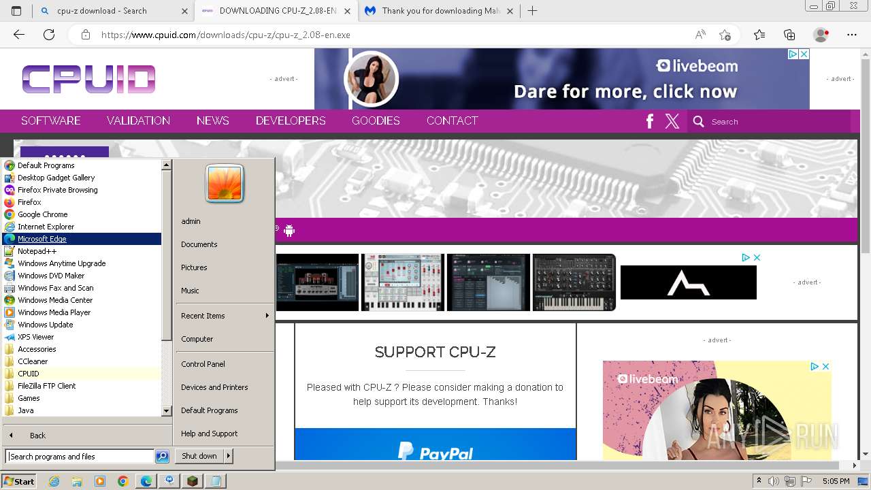Open Google Chrome from the taskbar
Screen dimensions: 871x490
(x=123, y=481)
